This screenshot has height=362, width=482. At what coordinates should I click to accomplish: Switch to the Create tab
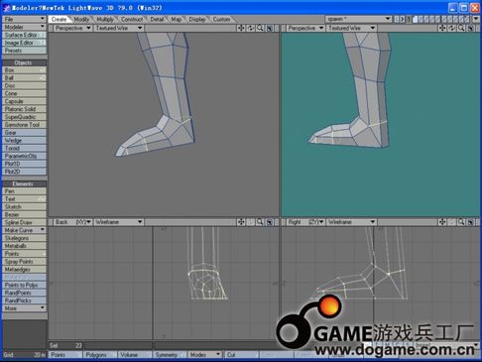point(59,19)
